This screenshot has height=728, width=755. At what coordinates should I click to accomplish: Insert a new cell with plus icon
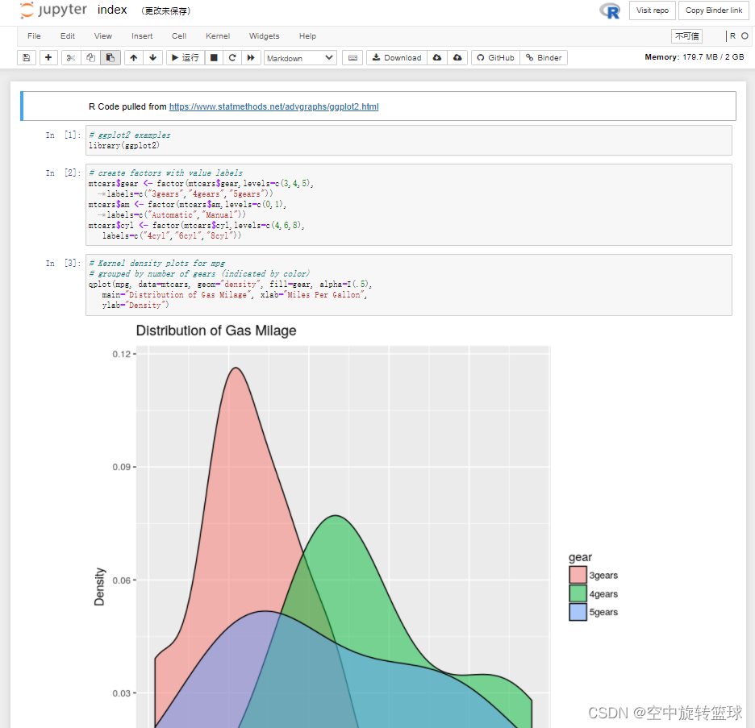click(x=48, y=58)
